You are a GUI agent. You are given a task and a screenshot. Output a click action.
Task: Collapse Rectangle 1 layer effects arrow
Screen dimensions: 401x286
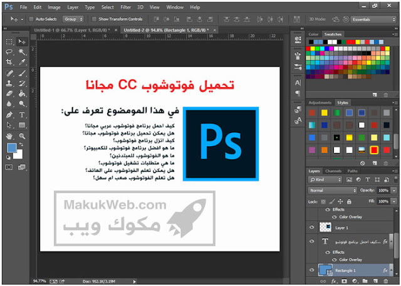[391, 270]
